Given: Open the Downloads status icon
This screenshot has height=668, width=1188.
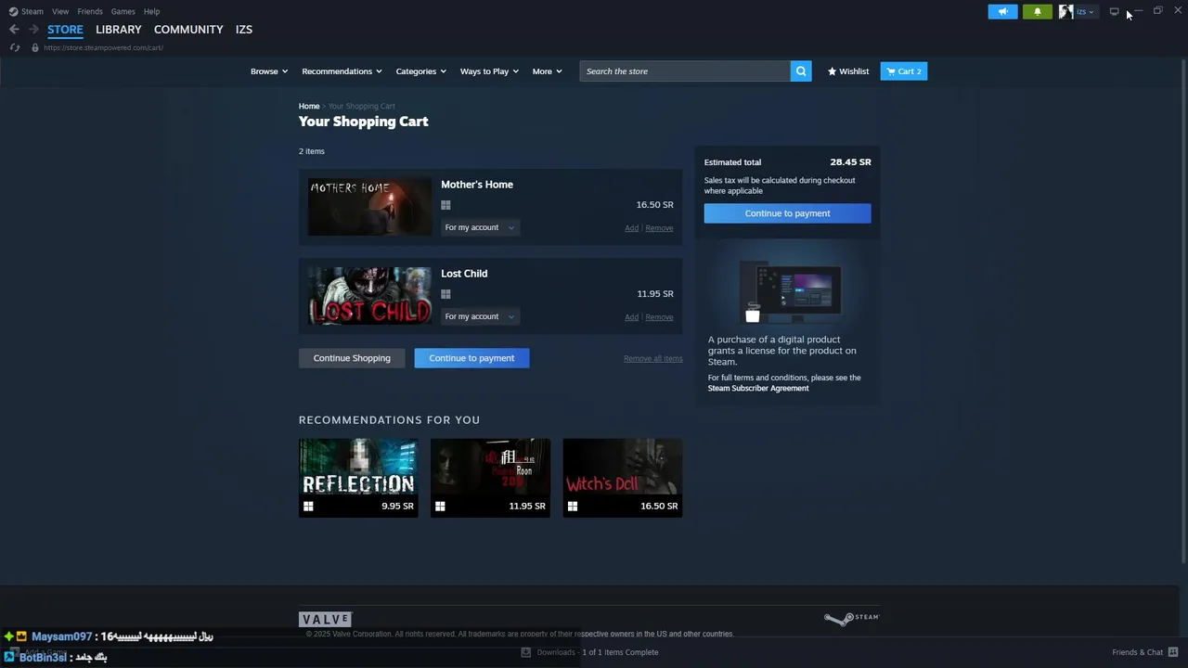Looking at the screenshot, I should click(525, 652).
